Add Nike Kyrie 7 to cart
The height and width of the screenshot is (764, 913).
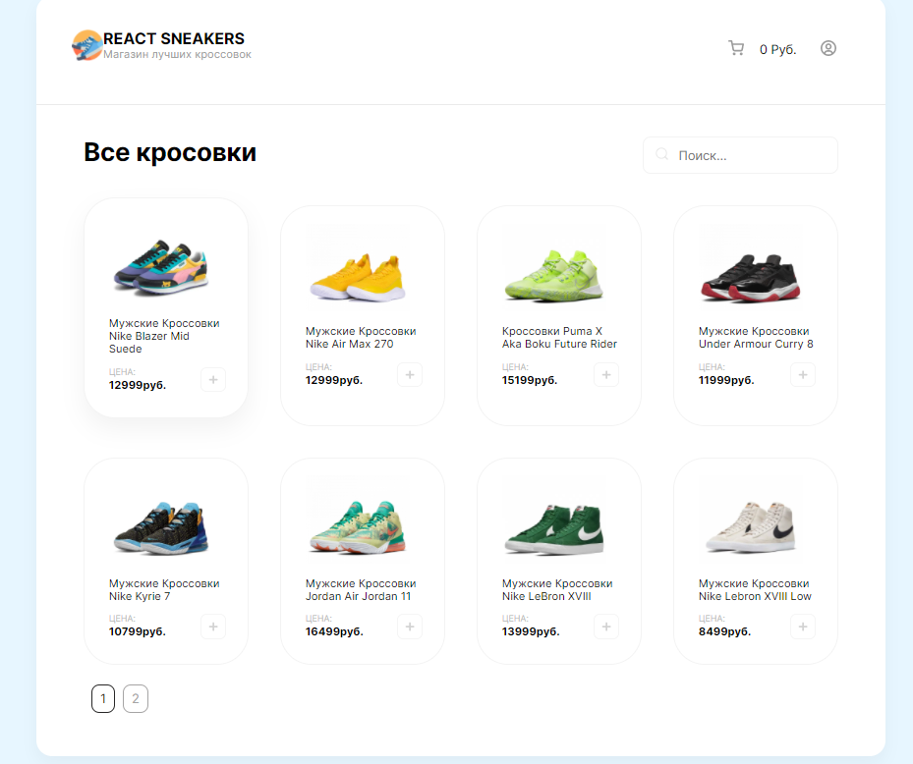(x=213, y=627)
